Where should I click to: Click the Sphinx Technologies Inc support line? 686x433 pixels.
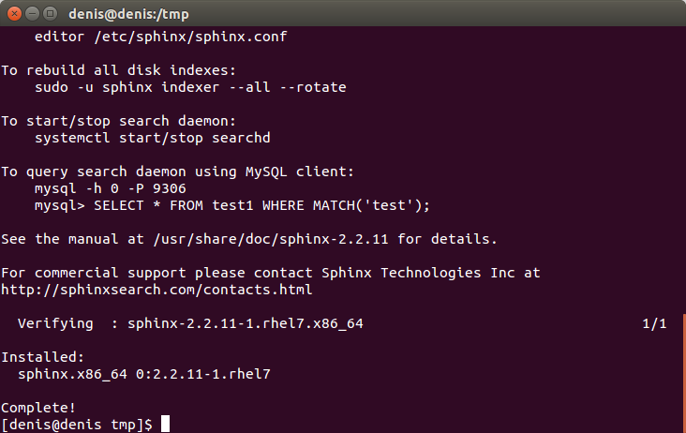point(271,273)
